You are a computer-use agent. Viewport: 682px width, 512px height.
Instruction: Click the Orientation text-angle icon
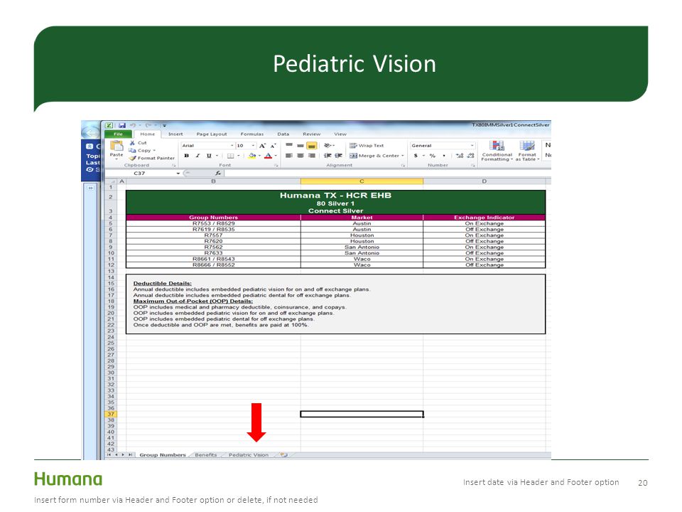click(x=328, y=145)
